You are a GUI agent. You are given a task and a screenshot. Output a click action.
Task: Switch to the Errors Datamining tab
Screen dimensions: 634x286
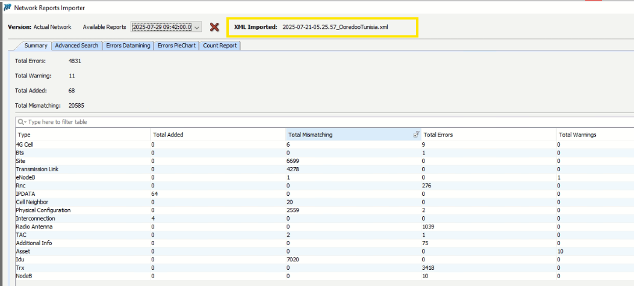pyautogui.click(x=128, y=46)
